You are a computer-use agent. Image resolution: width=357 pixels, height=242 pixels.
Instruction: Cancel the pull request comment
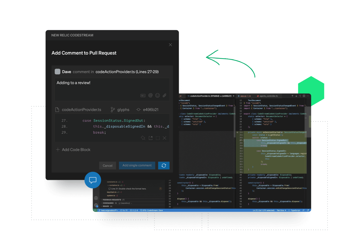tap(108, 165)
